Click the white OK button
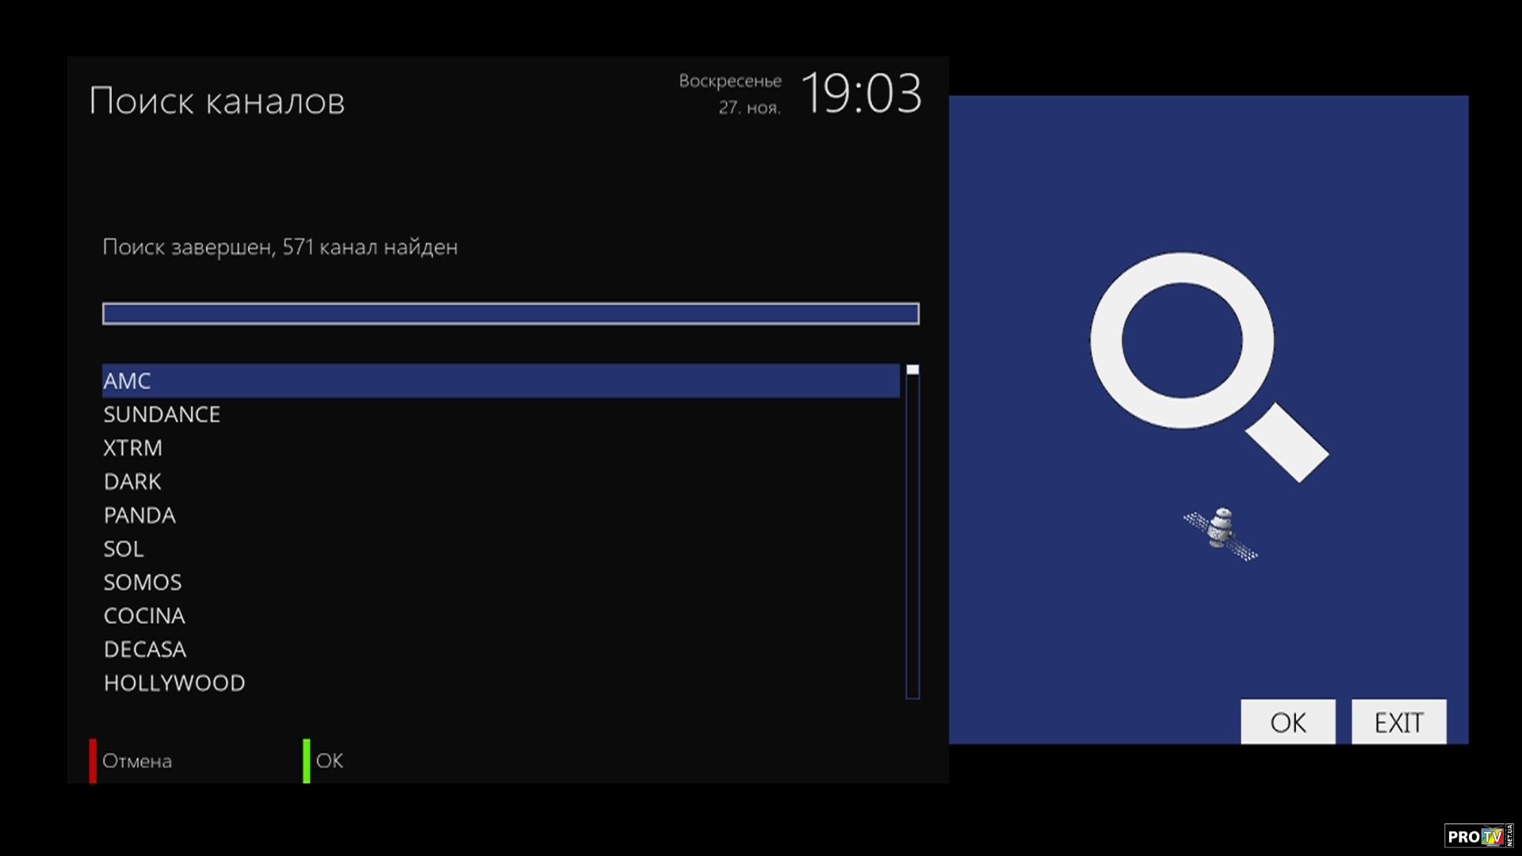Viewport: 1522px width, 856px height. tap(1288, 722)
